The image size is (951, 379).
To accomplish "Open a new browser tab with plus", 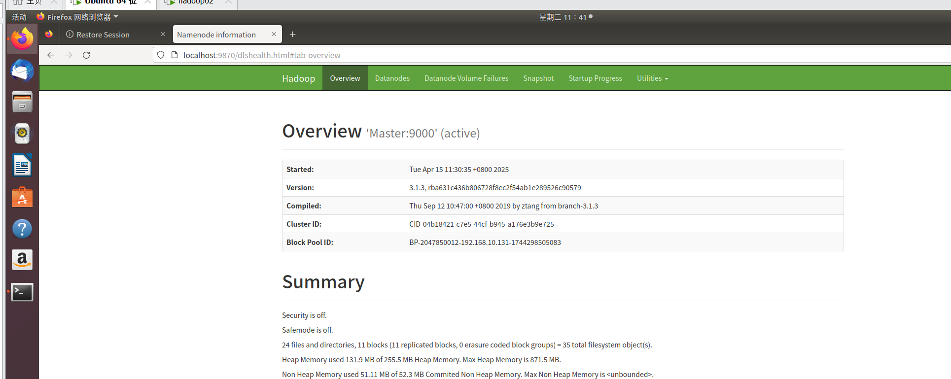I will (x=292, y=34).
